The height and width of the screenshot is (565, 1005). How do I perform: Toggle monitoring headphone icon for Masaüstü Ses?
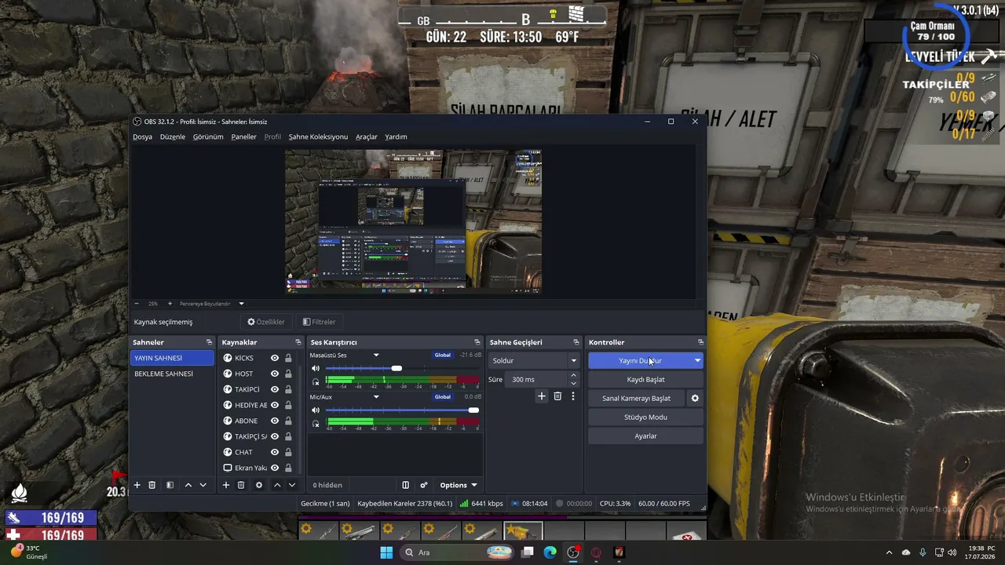316,381
